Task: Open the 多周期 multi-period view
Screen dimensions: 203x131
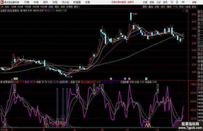Action: [69, 7]
